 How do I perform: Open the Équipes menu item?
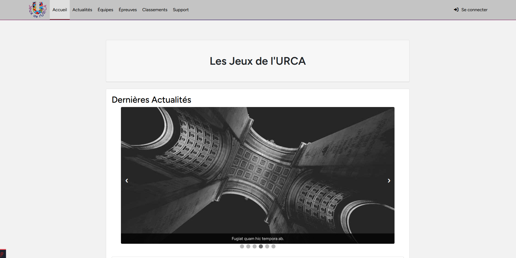[105, 10]
